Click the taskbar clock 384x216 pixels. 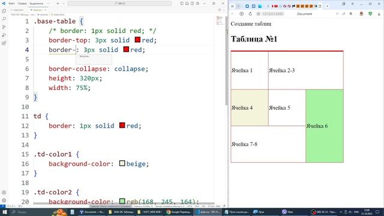367,212
